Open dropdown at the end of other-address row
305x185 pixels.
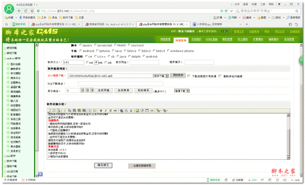click(x=182, y=91)
